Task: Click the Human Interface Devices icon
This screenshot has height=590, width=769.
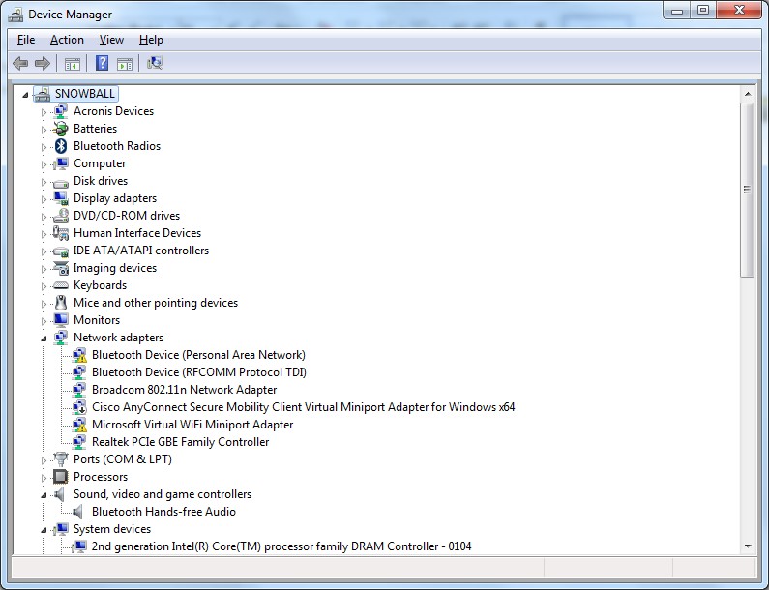Action: [x=60, y=233]
